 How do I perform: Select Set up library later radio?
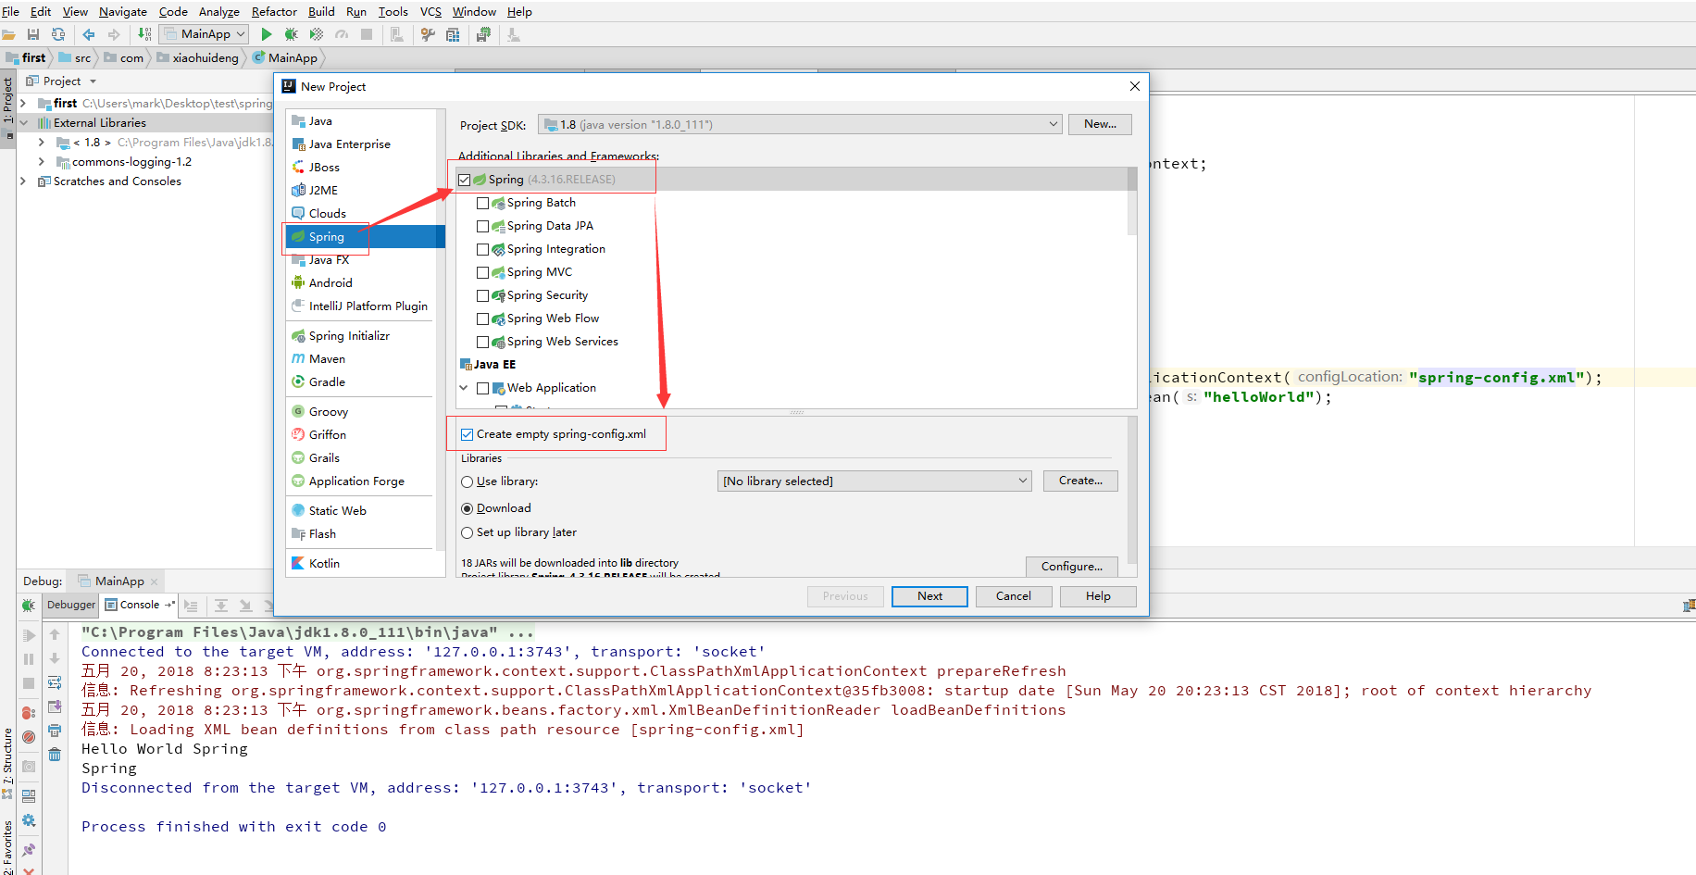pyautogui.click(x=468, y=532)
